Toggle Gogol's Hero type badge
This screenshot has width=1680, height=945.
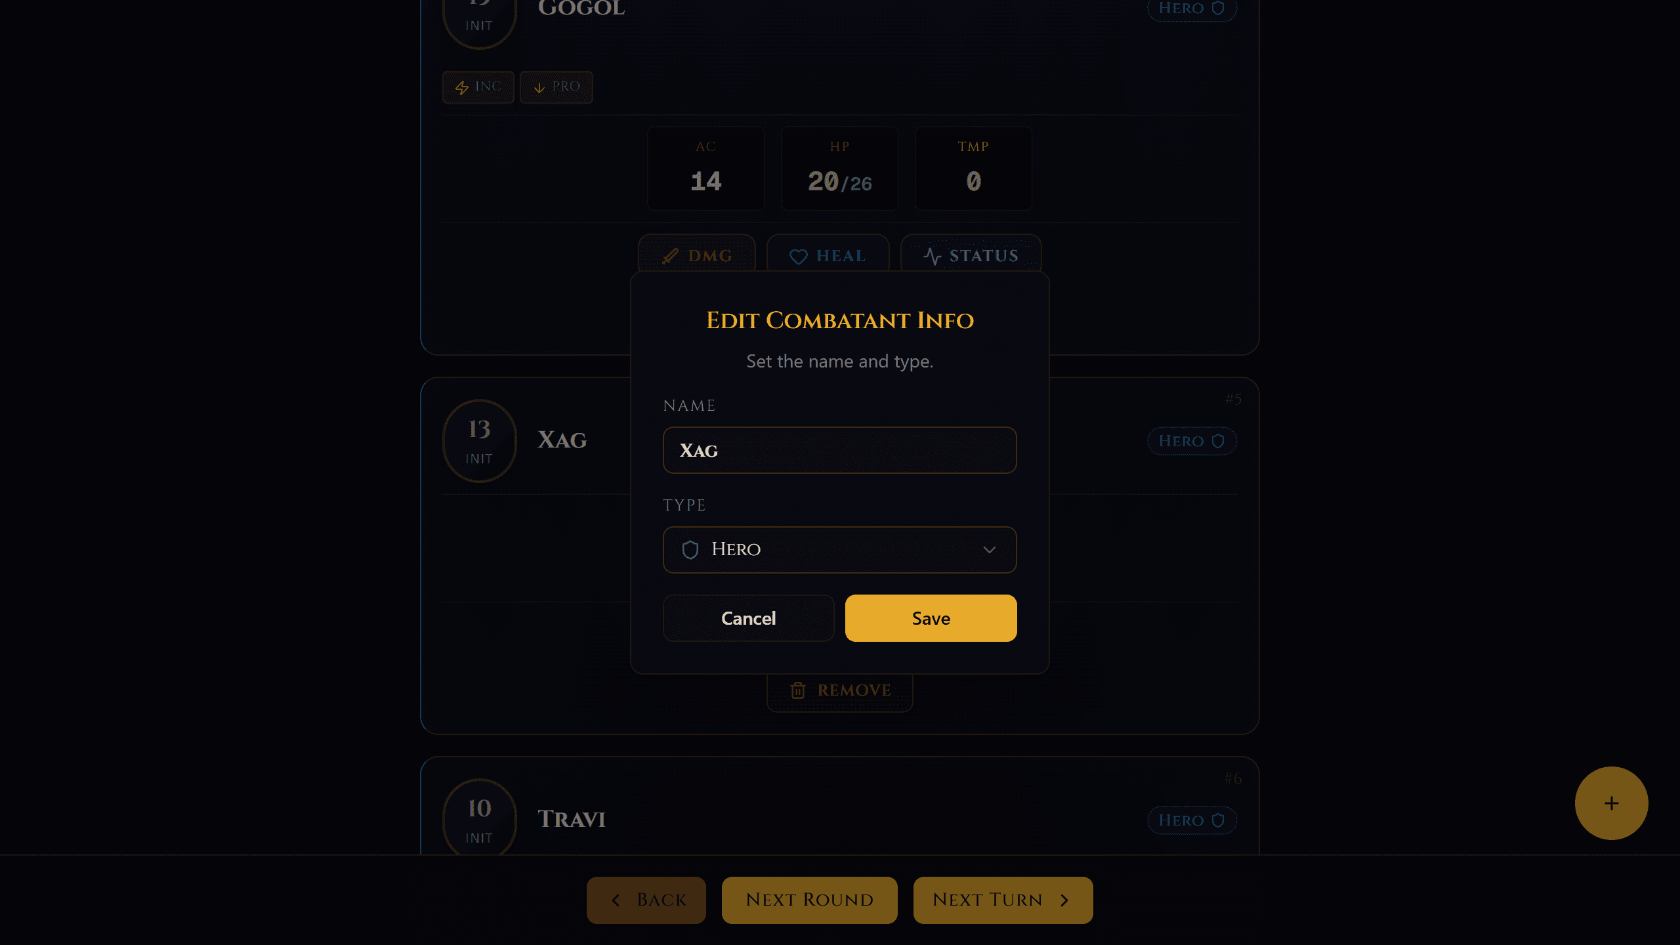click(x=1192, y=9)
